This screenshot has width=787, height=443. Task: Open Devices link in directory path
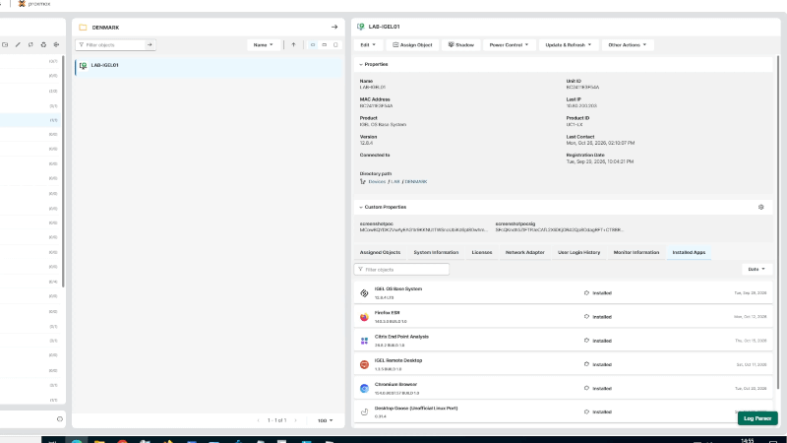[377, 182]
